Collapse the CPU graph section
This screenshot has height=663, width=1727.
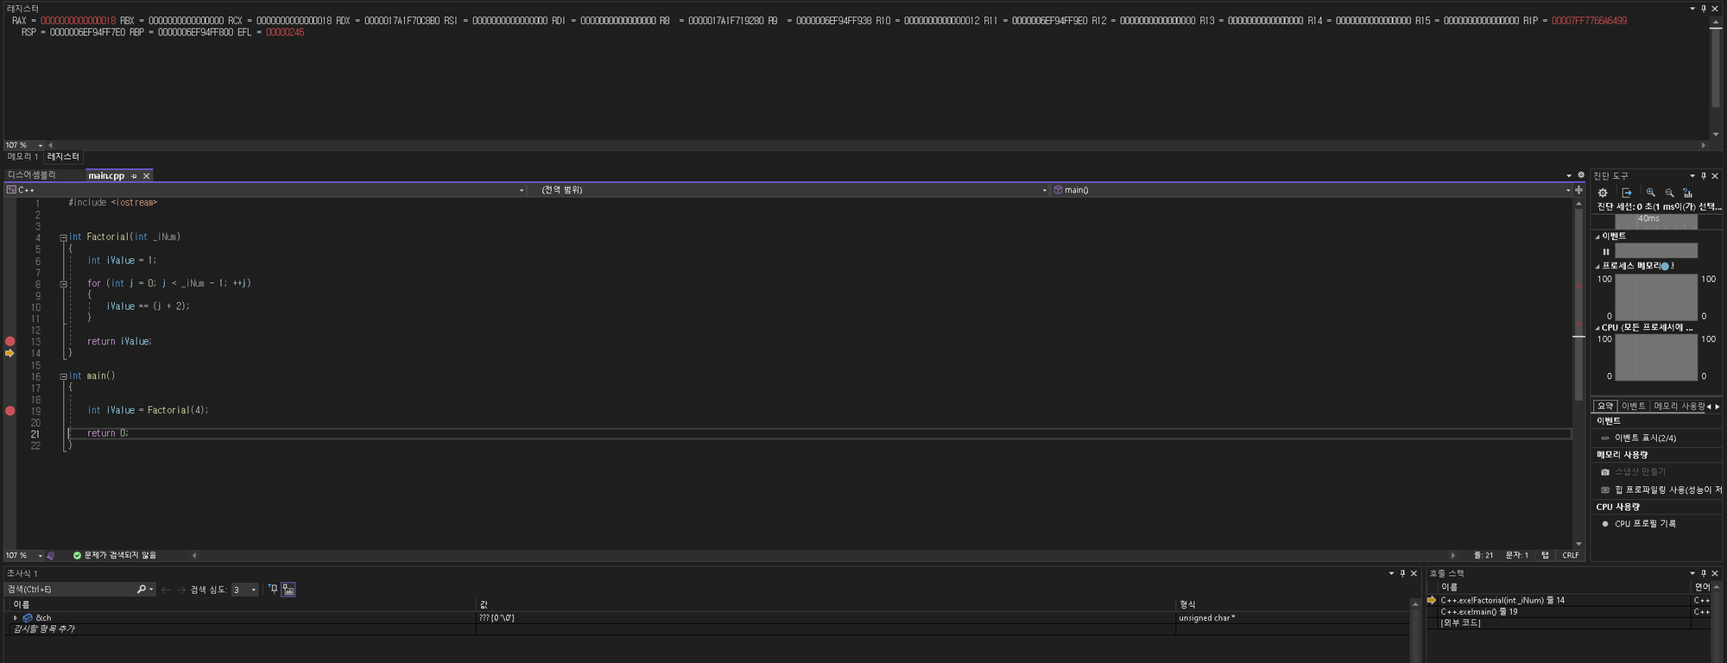click(x=1597, y=328)
